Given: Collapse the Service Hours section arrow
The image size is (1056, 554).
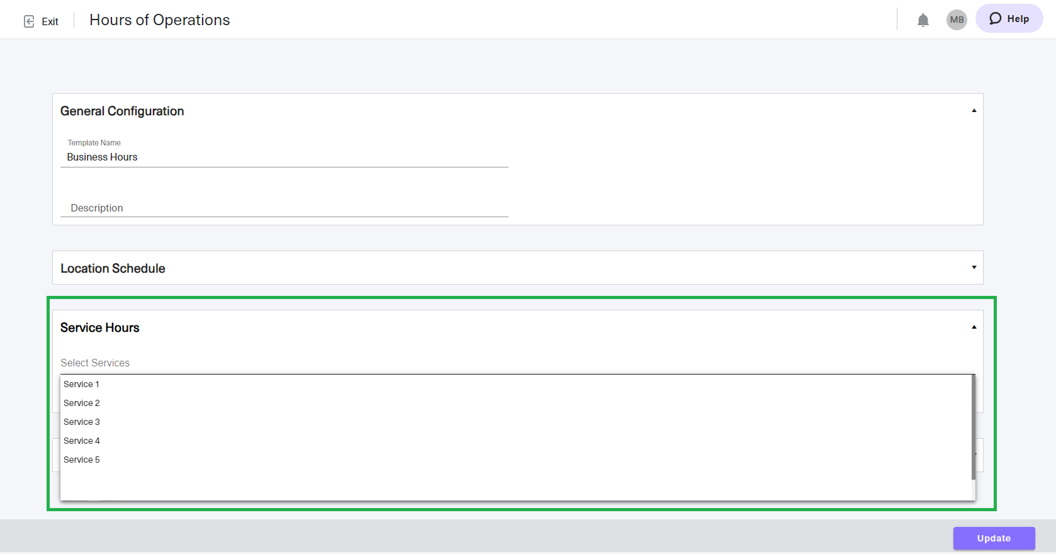Looking at the screenshot, I should 974,327.
